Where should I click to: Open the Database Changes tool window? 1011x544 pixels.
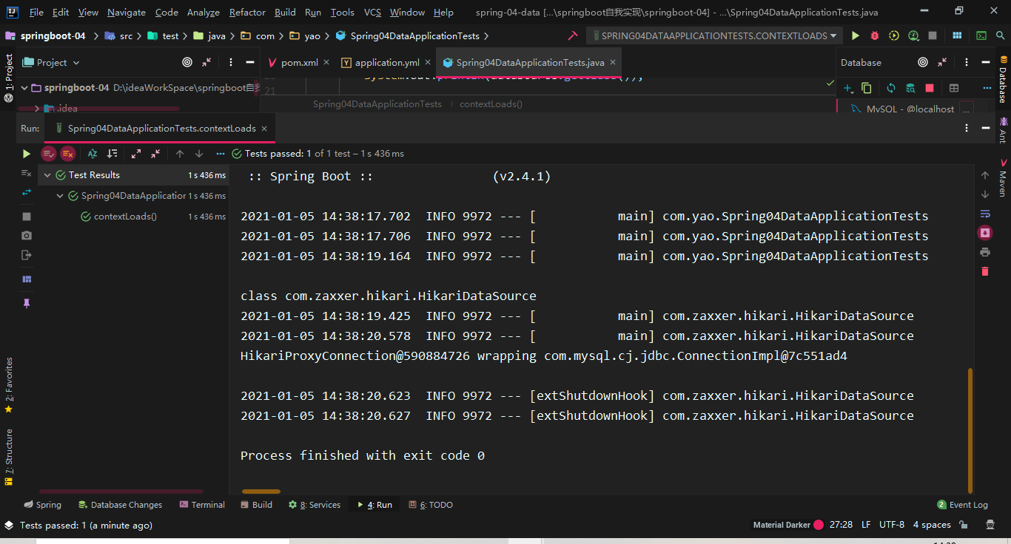pos(119,505)
